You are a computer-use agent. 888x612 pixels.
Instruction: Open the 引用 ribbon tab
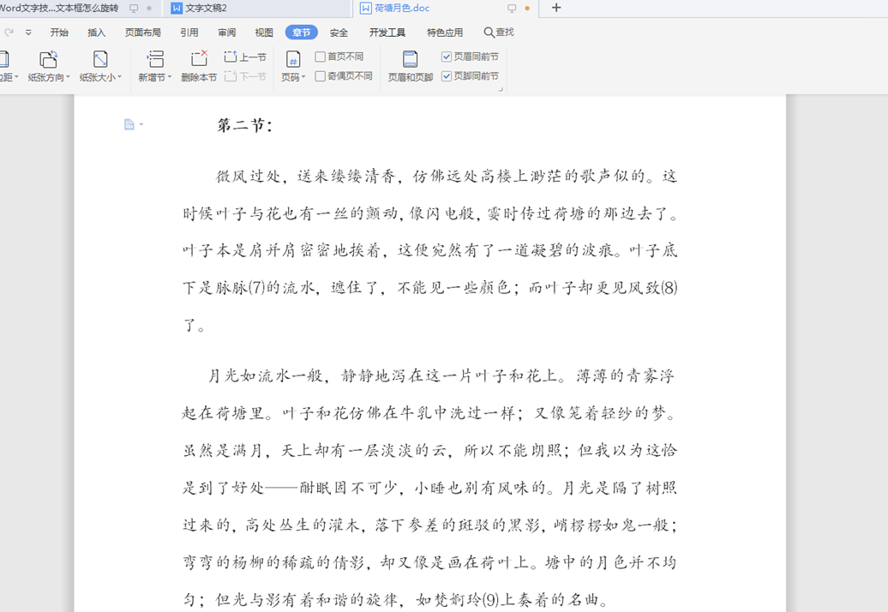click(189, 33)
